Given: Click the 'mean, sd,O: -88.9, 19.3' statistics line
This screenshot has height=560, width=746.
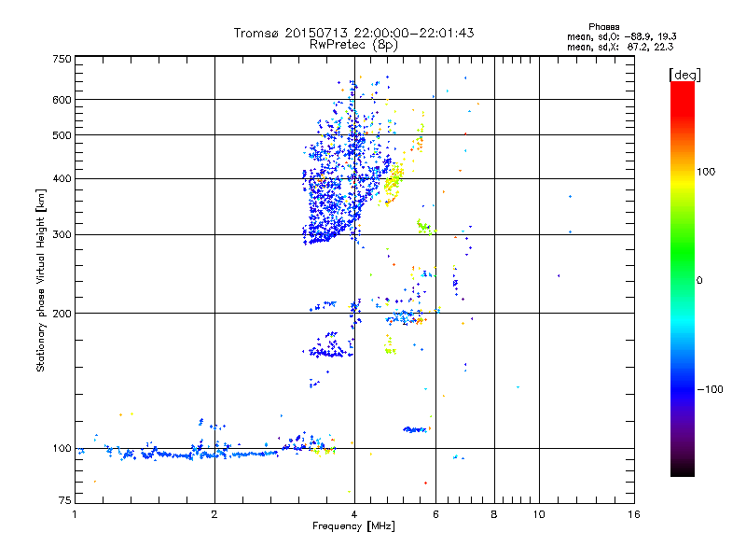Looking at the screenshot, I should pos(621,36).
